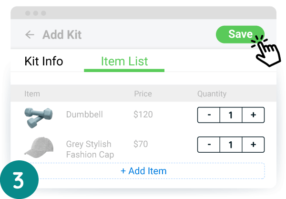Click the Dumbbell quantity value field
The width and height of the screenshot is (286, 199).
(x=231, y=115)
